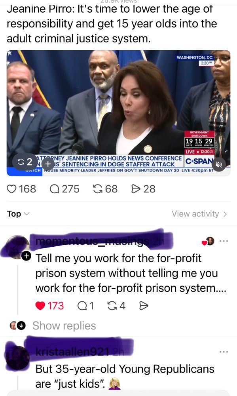237x396 pixels.
Task: Share the for-profit prison comment
Action: (x=144, y=306)
